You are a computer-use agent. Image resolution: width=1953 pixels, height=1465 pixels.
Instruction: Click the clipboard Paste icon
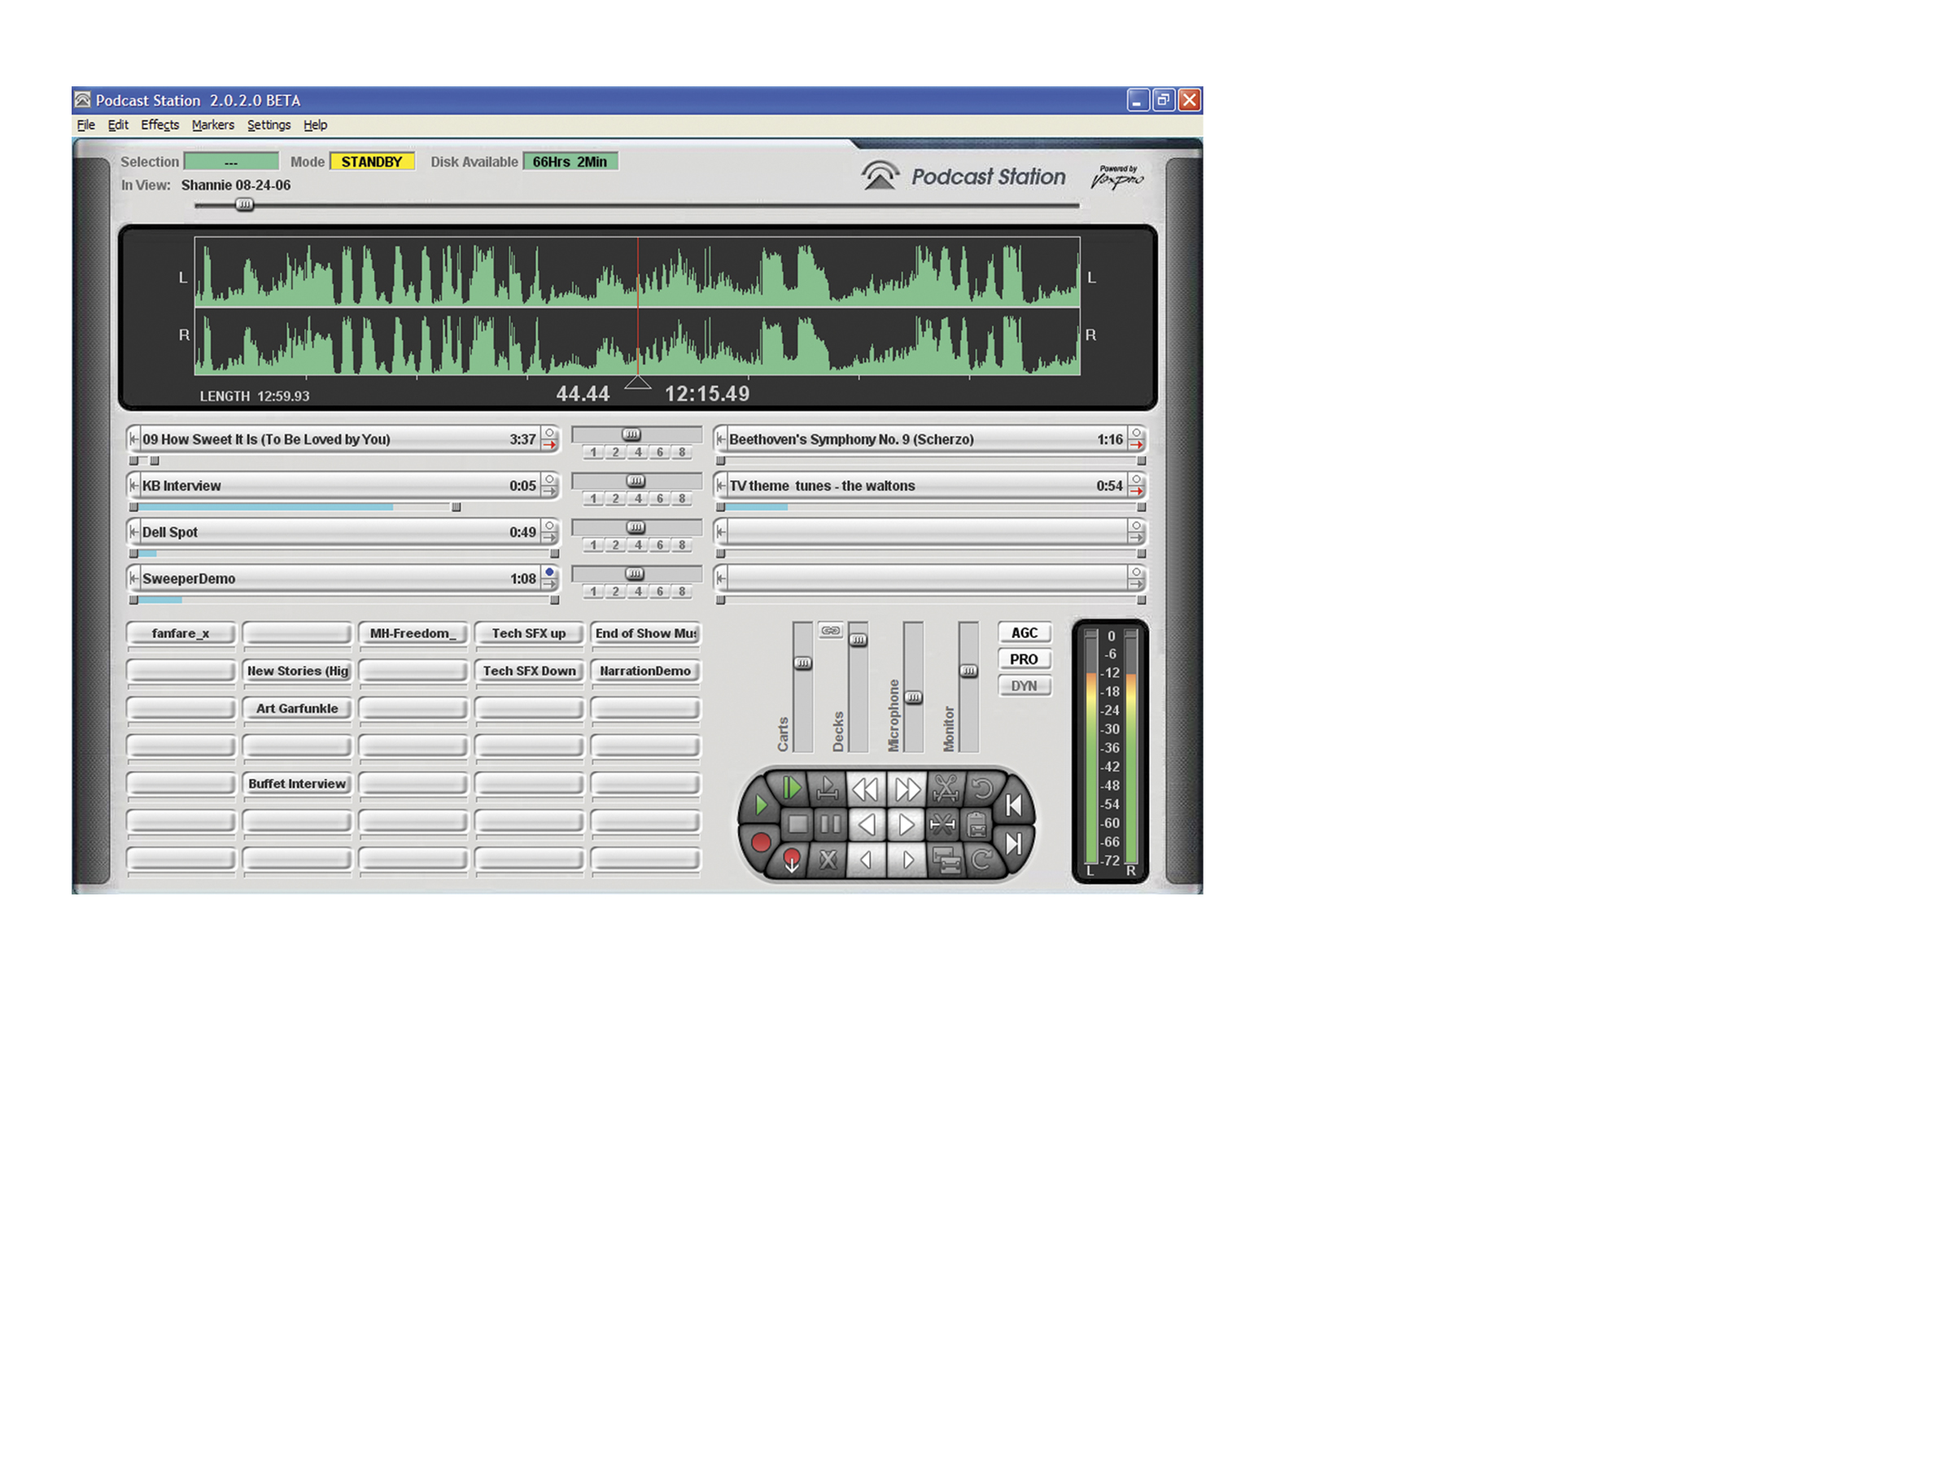pyautogui.click(x=977, y=824)
